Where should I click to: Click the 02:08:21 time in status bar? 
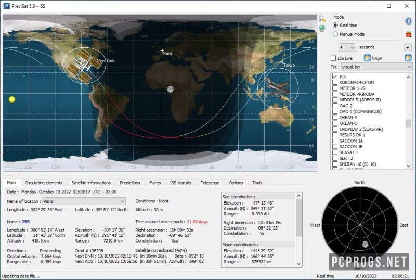tap(400, 276)
